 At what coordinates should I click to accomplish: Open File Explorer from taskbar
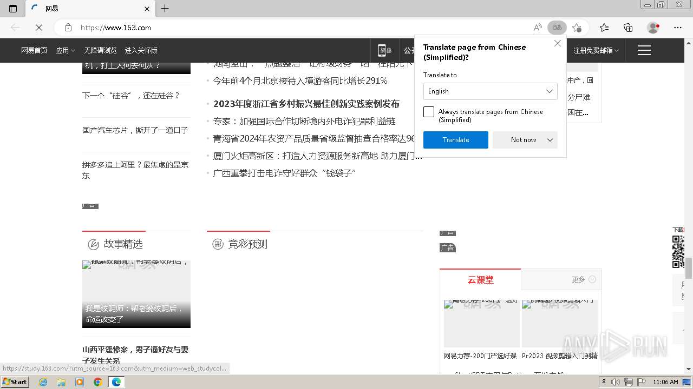61,382
